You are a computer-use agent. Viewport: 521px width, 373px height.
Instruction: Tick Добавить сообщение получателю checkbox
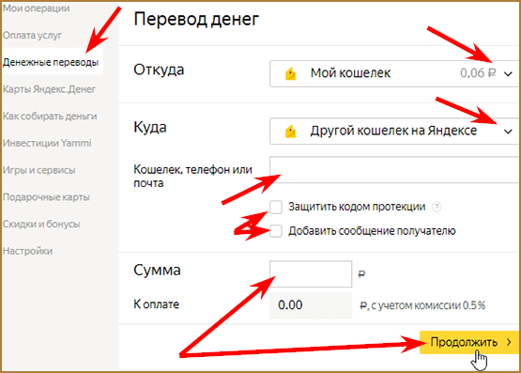(x=276, y=231)
